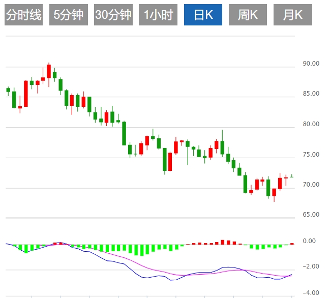The height and width of the screenshot is (298, 330).
Task: Click the MACD 0.00 axis label
Action: pyautogui.click(x=309, y=241)
